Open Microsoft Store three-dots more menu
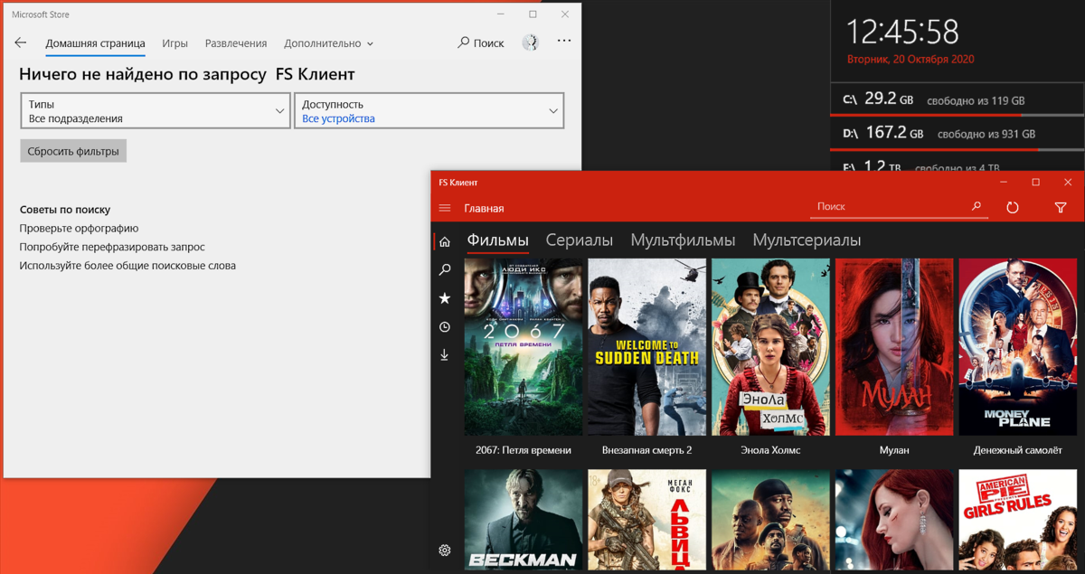Image resolution: width=1085 pixels, height=574 pixels. pos(564,41)
